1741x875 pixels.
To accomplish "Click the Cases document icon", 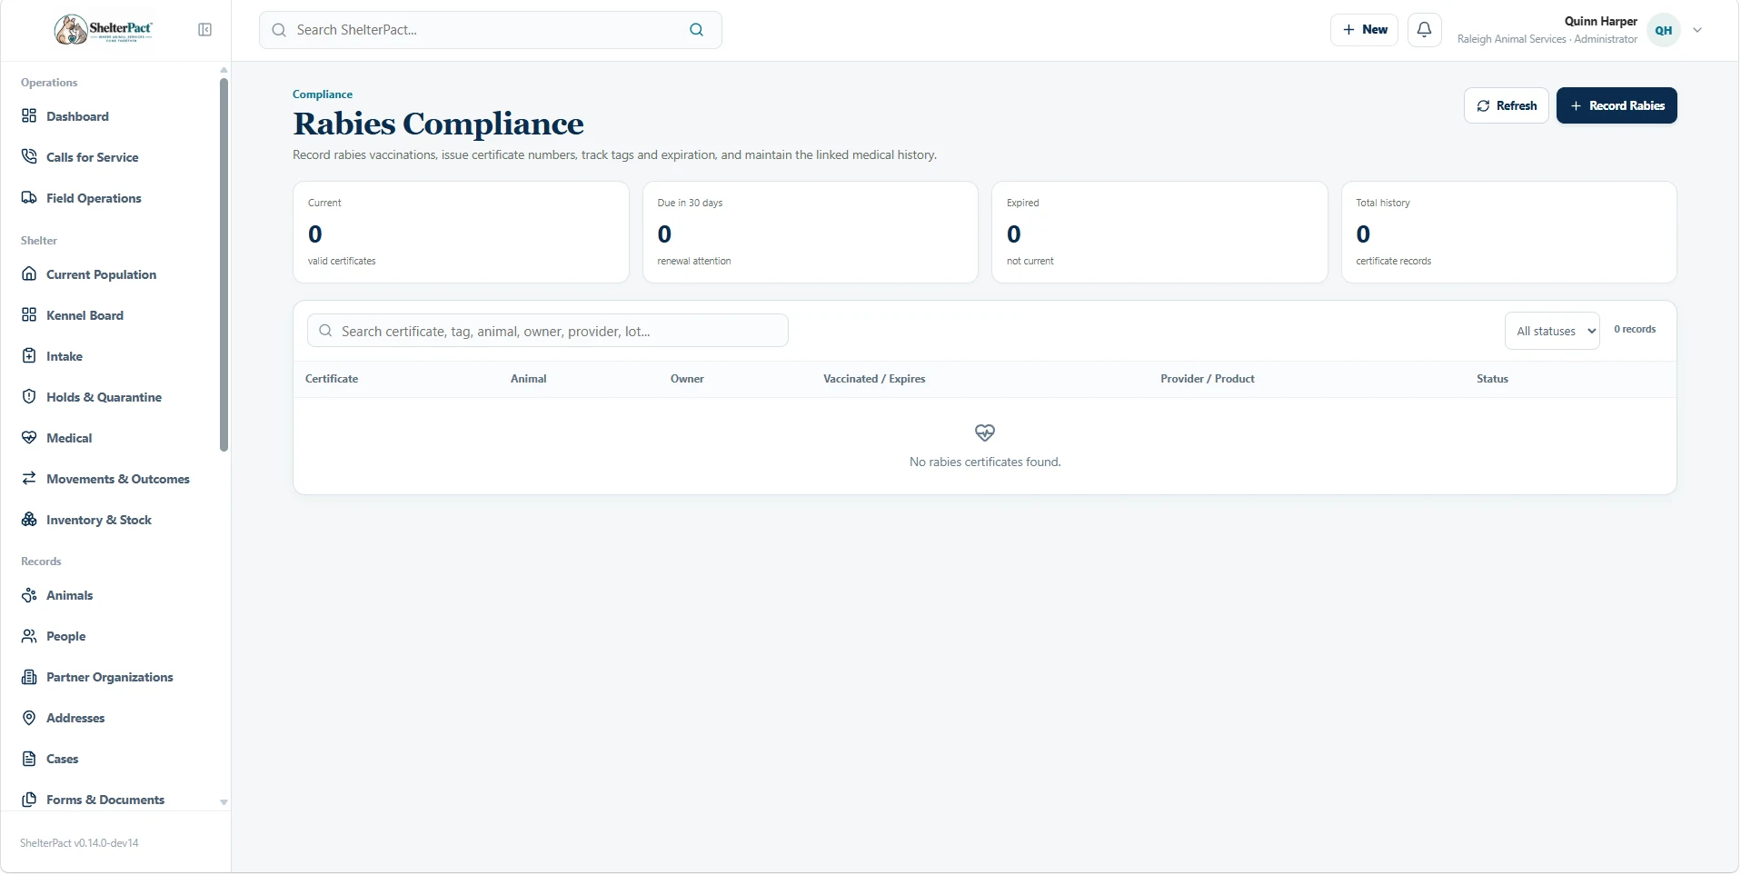I will click(x=29, y=759).
